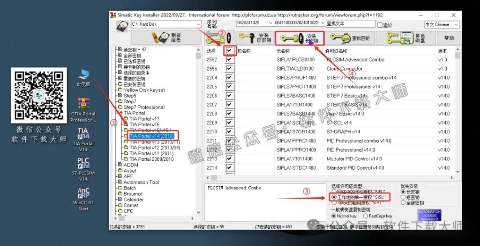
Task: Select TIA Portal v17 in the tree
Action: tap(144, 119)
